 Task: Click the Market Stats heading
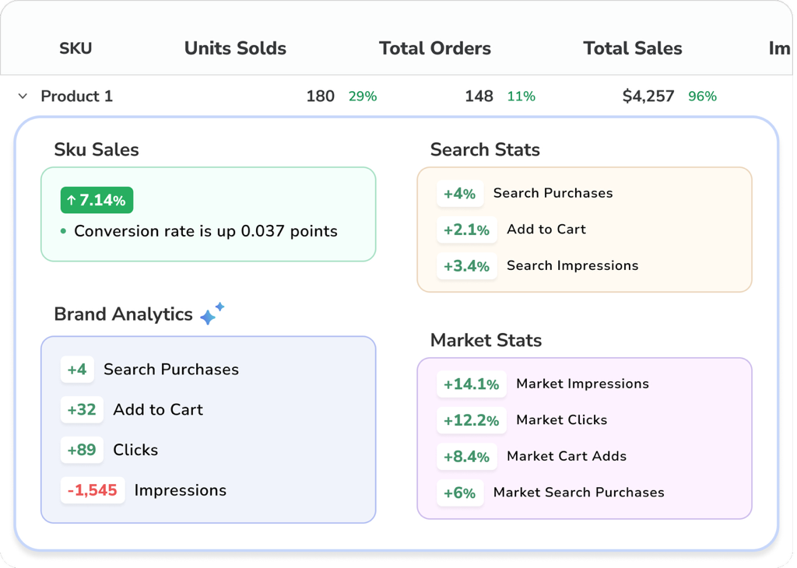[486, 340]
